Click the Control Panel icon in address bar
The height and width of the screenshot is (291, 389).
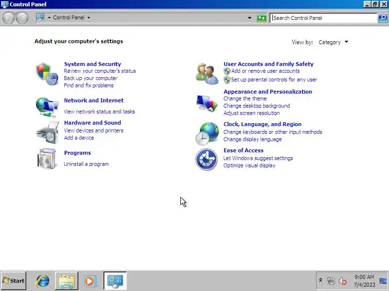point(40,17)
